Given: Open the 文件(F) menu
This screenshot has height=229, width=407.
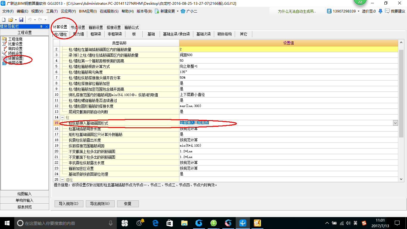Looking at the screenshot, I should [x=8, y=11].
